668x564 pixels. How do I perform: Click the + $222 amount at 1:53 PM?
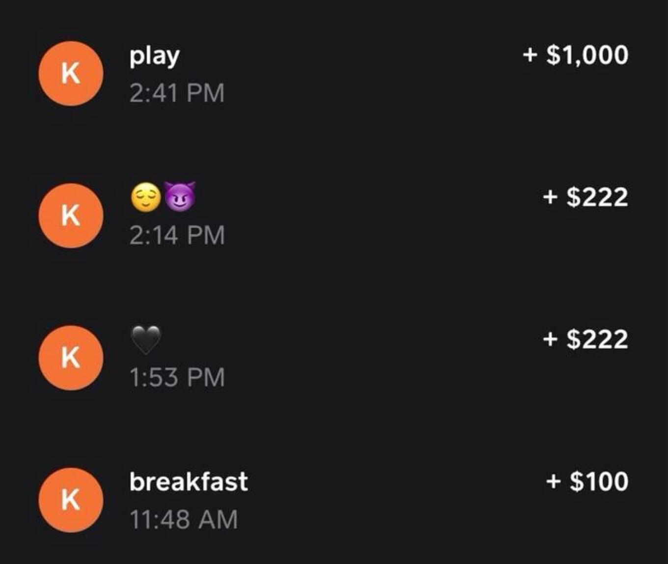(585, 339)
